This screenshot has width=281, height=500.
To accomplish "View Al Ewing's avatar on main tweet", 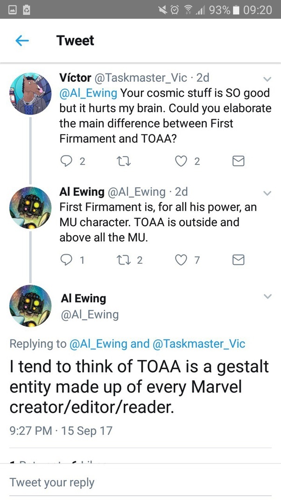I will point(30,306).
